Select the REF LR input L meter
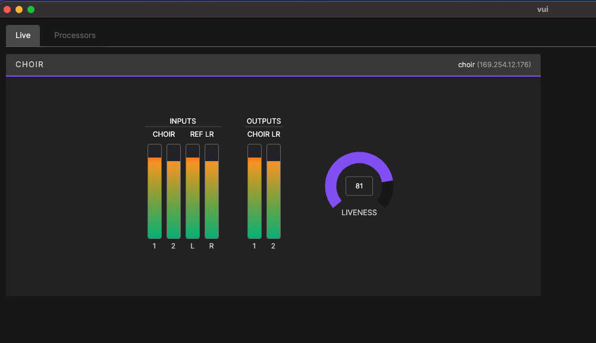 pyautogui.click(x=193, y=191)
